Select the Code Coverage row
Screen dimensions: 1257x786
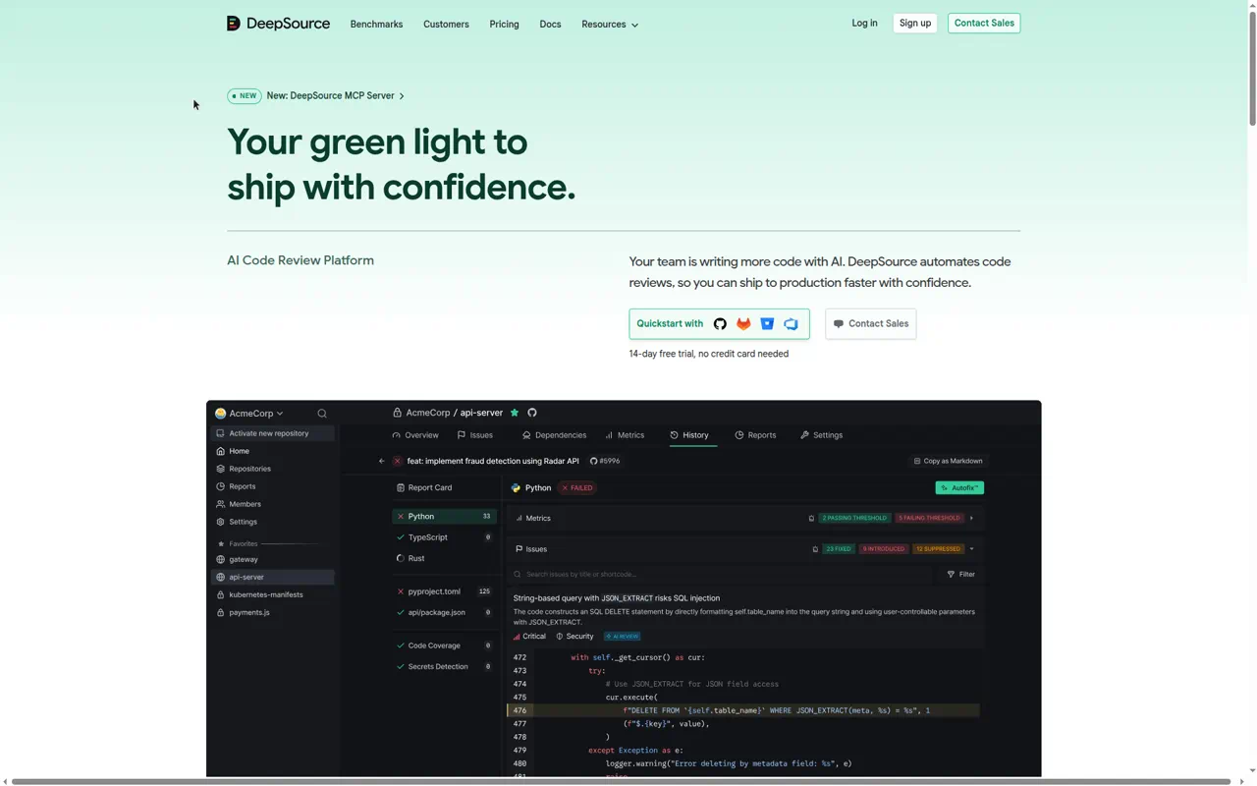tap(444, 646)
